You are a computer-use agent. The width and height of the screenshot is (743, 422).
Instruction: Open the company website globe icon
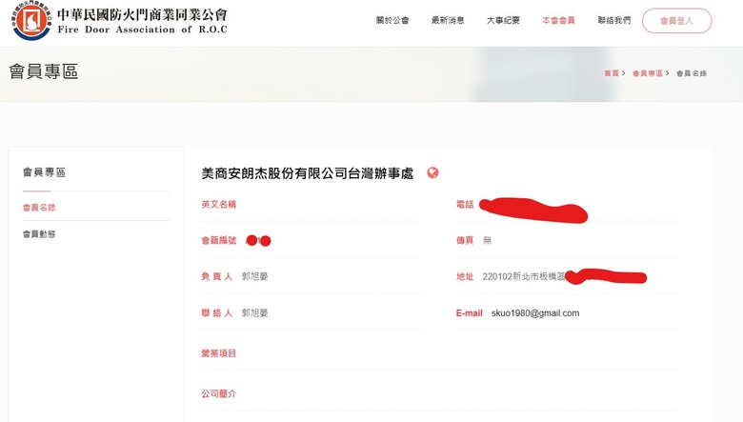(x=432, y=172)
